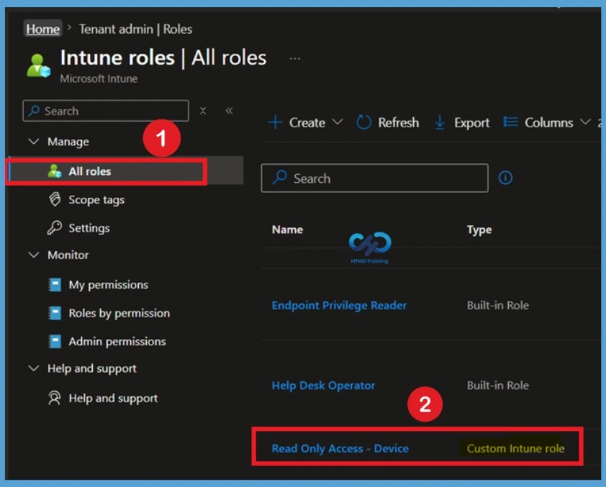The height and width of the screenshot is (487, 606).
Task: Open the Help Desk Operator role
Action: click(x=323, y=386)
